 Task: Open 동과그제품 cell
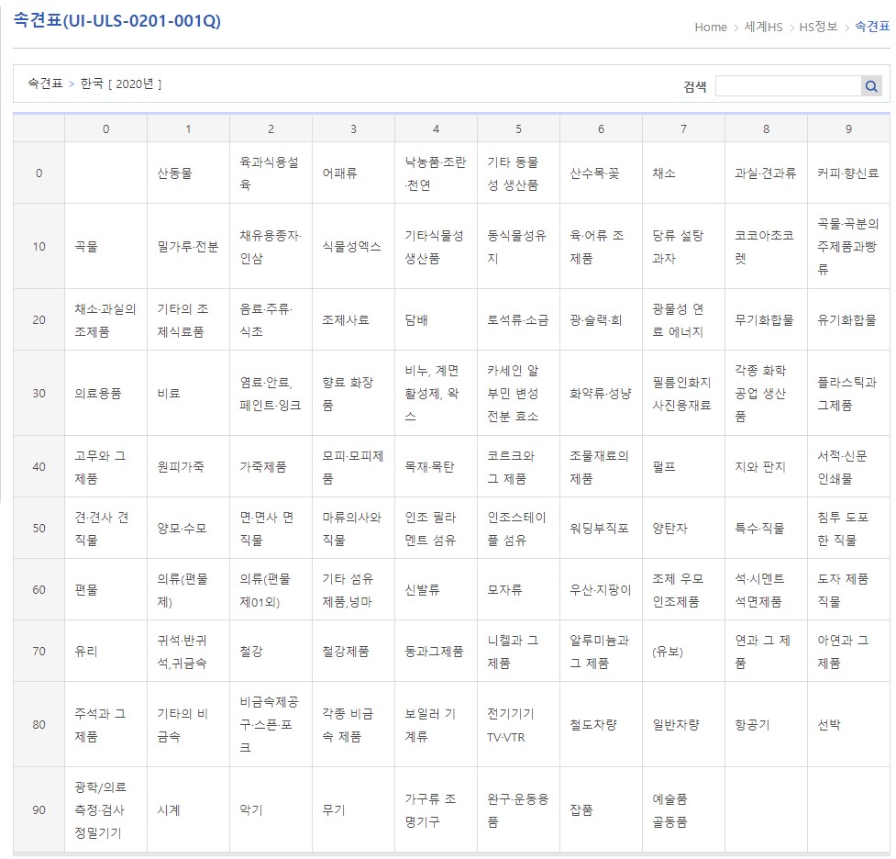[x=434, y=651]
